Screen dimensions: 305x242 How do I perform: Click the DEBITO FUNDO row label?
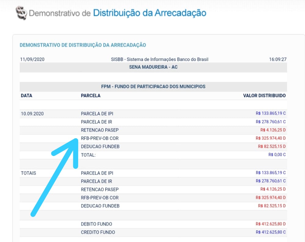point(96,224)
